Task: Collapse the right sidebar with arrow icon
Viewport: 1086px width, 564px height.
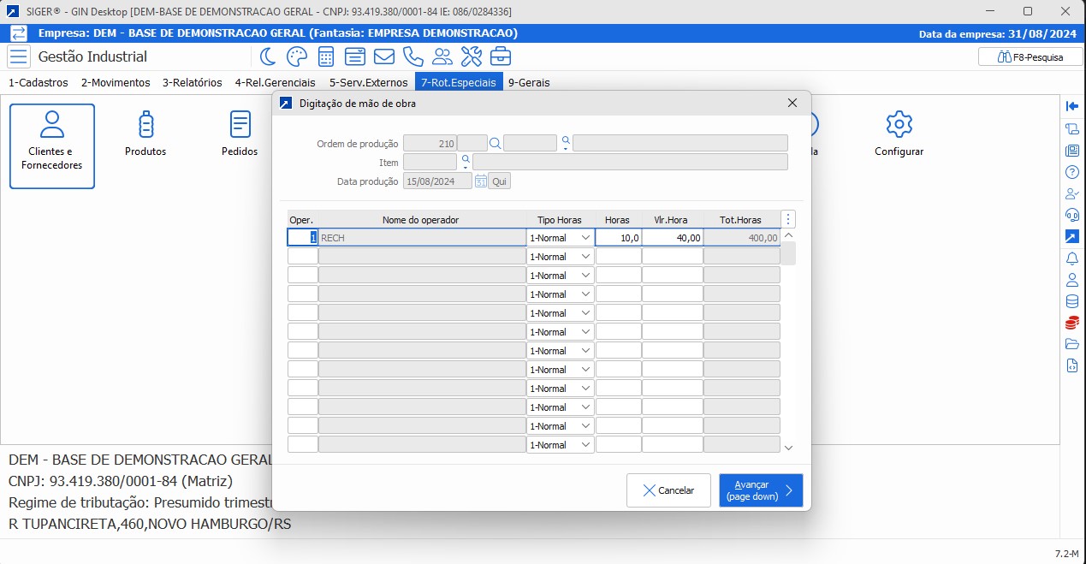Action: pos(1071,106)
